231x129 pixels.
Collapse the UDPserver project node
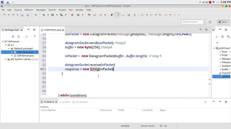[3, 42]
